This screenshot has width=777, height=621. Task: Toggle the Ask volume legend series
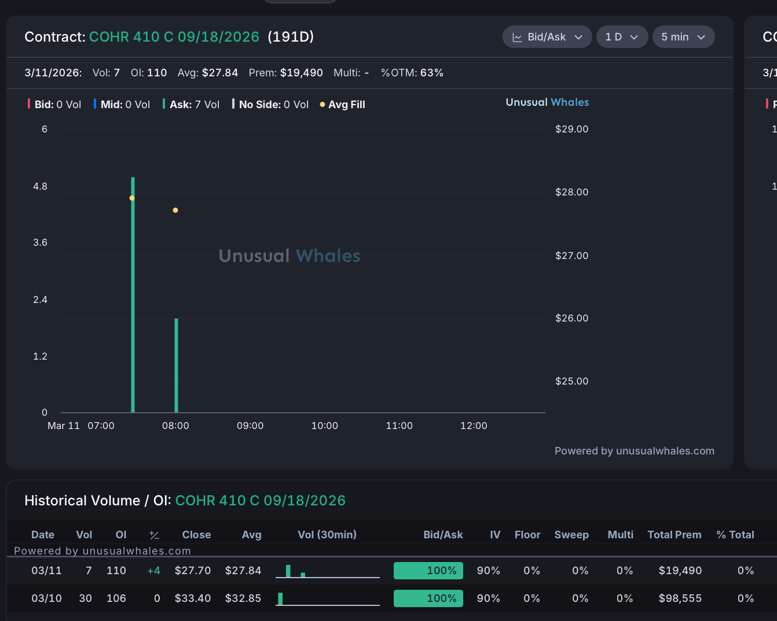(191, 105)
